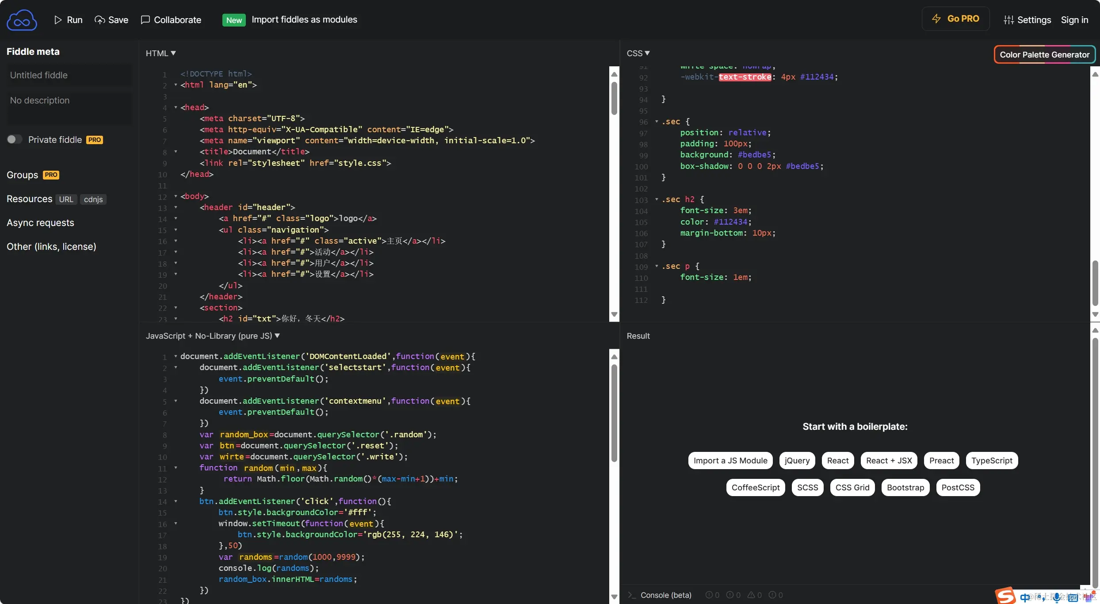Click the Go PRO lightning bolt icon
This screenshot has height=604, width=1100.
936,19
